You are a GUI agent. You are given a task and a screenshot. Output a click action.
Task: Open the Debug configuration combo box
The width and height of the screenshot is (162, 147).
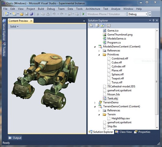[138, 14]
